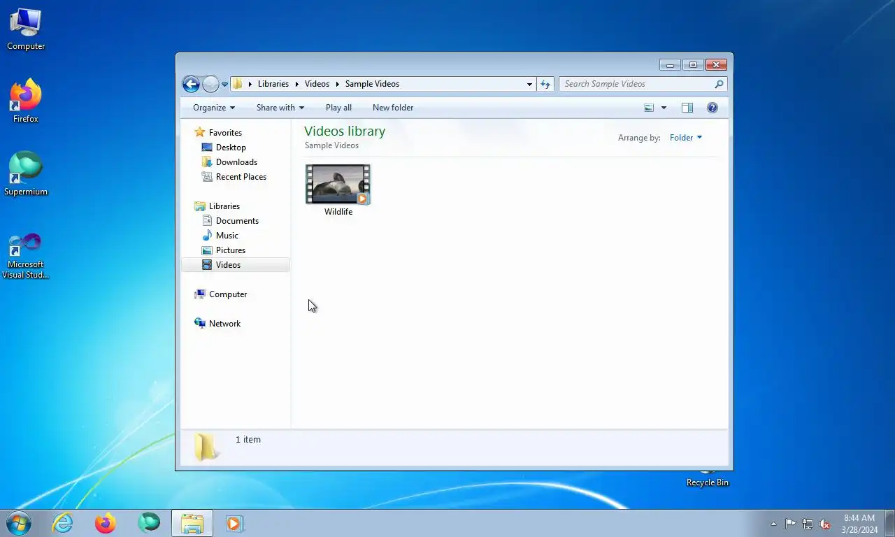The width and height of the screenshot is (895, 537).
Task: Launch Internet Explorer from the taskbar
Action: click(x=63, y=523)
